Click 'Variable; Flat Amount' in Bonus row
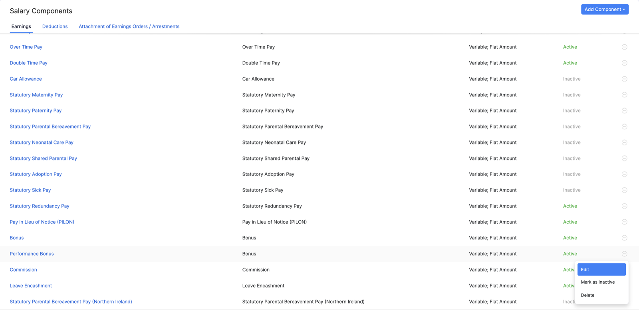Screen dimensions: 639x310 (493, 238)
